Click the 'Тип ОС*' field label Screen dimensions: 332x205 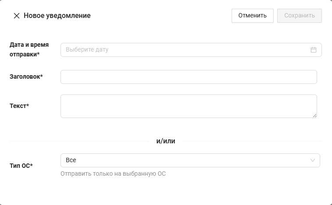click(x=21, y=166)
